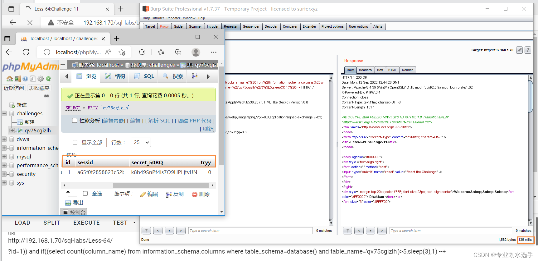Open Burp Intruder menu in menubar
The image size is (538, 261).
[x=158, y=18]
